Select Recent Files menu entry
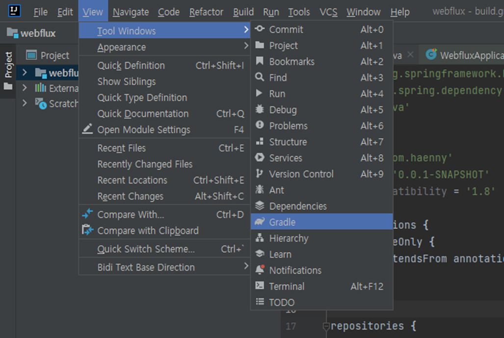The image size is (504, 338). click(x=164, y=148)
